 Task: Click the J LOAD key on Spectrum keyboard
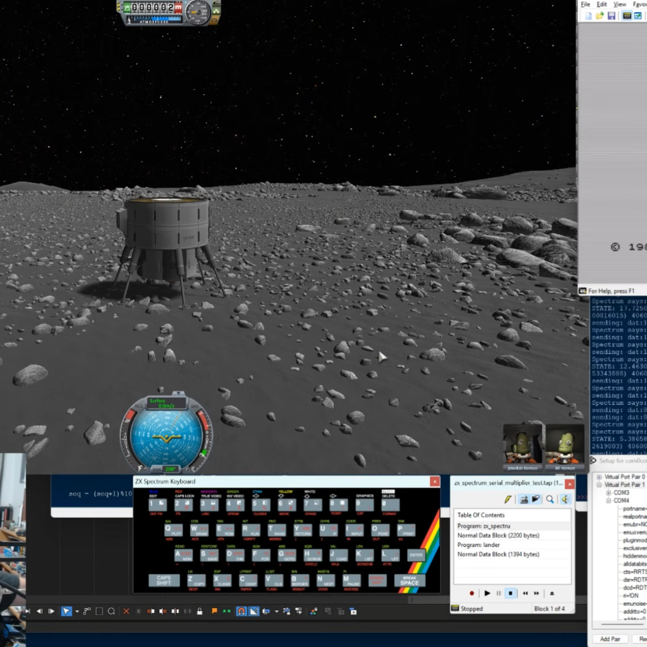[338, 555]
